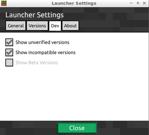Open the Versions tab

[37, 26]
